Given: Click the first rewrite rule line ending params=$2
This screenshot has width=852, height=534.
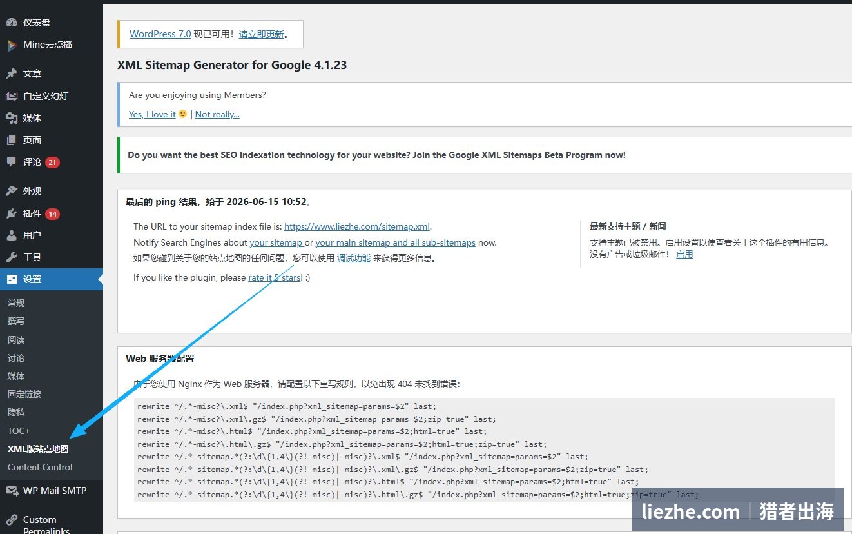Looking at the screenshot, I should pyautogui.click(x=286, y=406).
